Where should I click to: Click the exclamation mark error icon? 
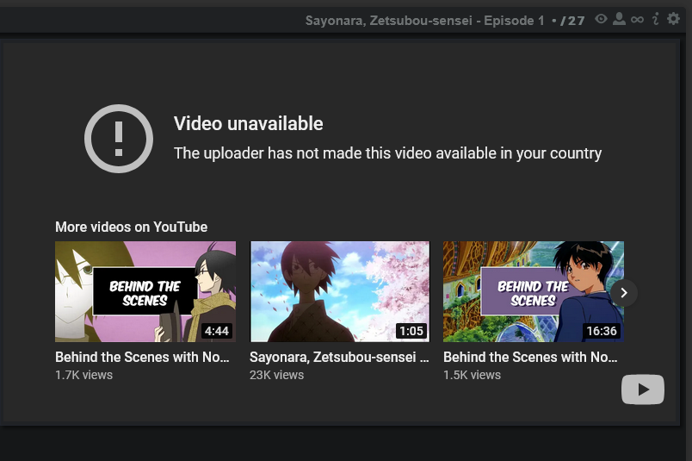coord(119,139)
